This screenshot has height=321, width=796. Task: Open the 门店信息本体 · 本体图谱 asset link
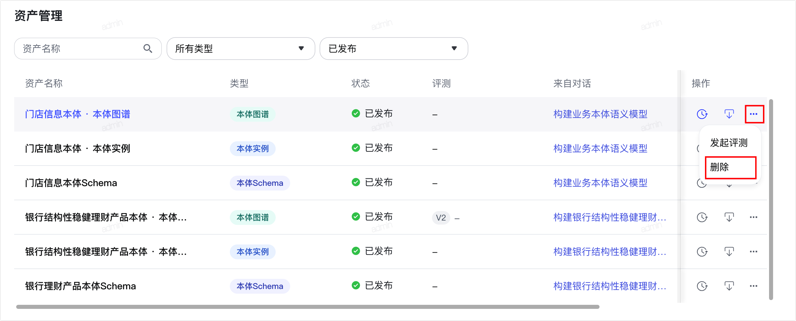click(78, 114)
